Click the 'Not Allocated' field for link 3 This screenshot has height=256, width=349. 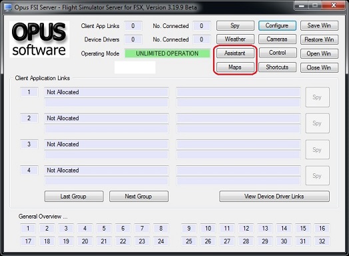107,144
